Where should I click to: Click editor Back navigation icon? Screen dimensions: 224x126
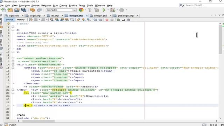tap(36, 20)
